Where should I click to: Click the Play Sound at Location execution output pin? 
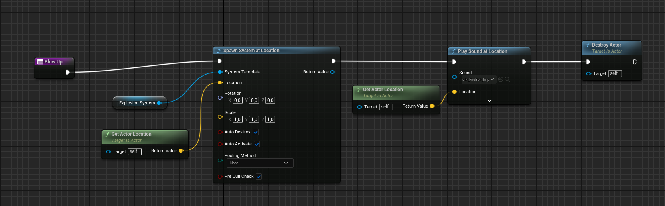524,62
